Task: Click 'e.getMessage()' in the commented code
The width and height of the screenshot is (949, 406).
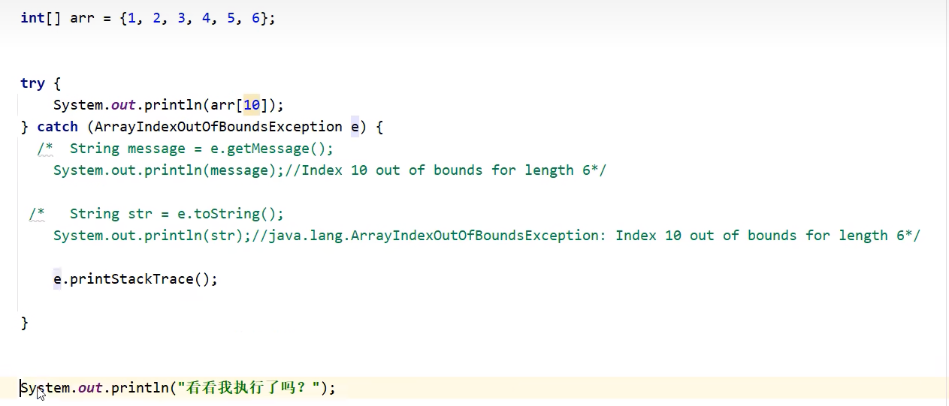Action: tap(267, 149)
